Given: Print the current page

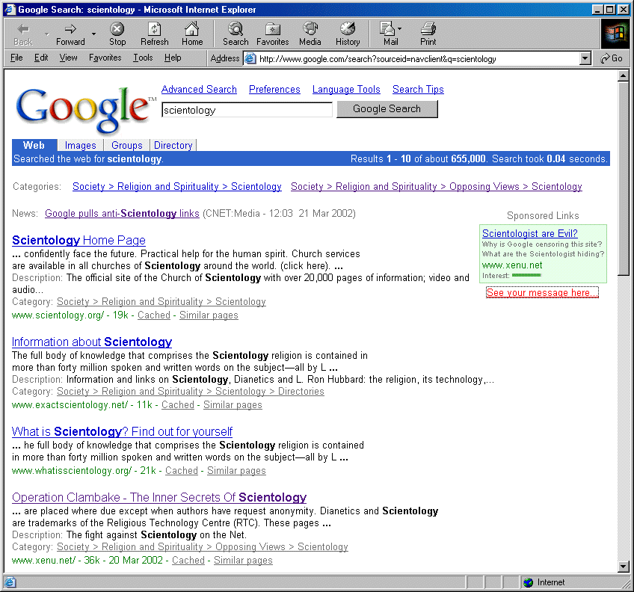Looking at the screenshot, I should coord(428,34).
